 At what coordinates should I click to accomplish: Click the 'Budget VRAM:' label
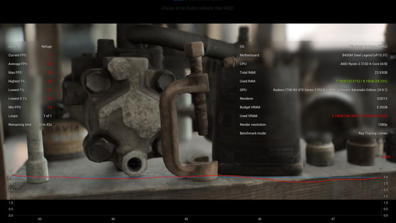(x=250, y=107)
